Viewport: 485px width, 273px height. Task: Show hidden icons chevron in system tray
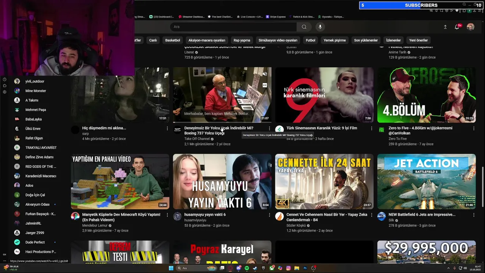pyautogui.click(x=449, y=268)
